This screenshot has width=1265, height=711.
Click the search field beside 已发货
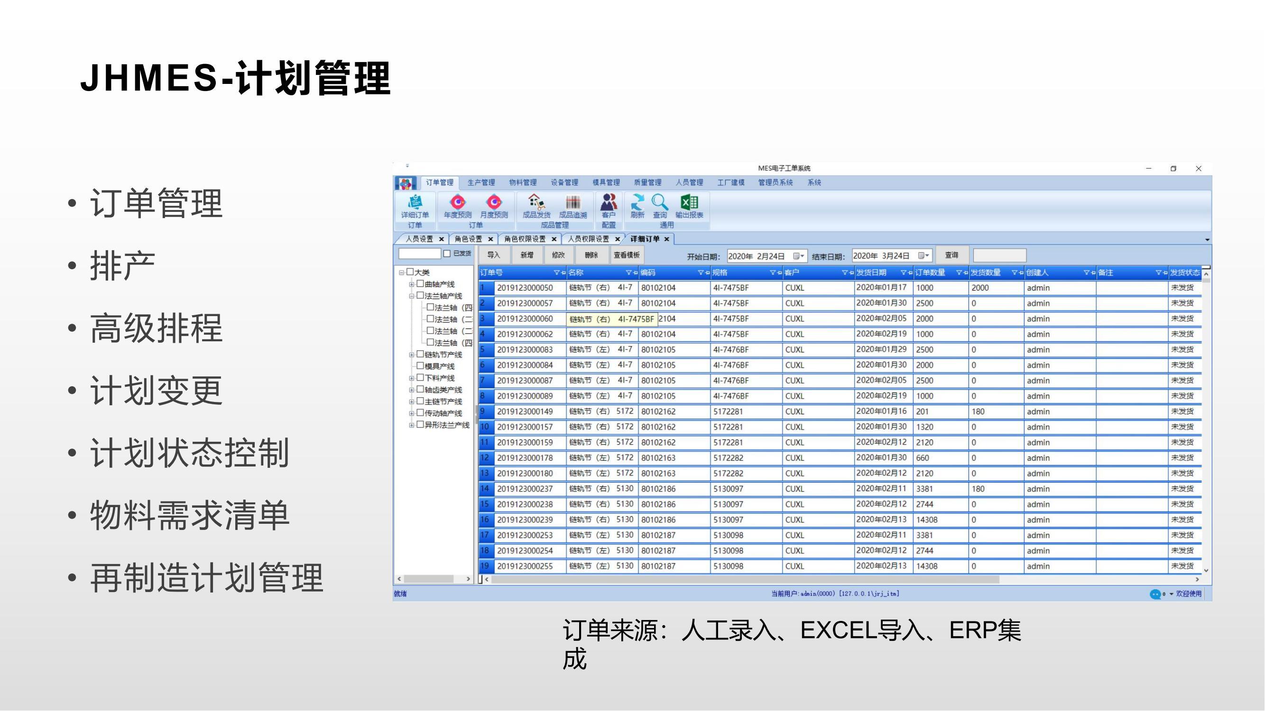click(419, 254)
